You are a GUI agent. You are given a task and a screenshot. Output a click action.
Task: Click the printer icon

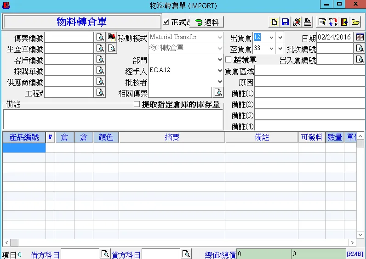[x=308, y=22]
